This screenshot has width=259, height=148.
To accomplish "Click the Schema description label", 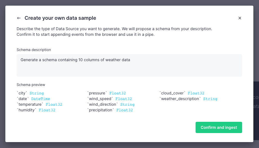I will [x=34, y=50].
